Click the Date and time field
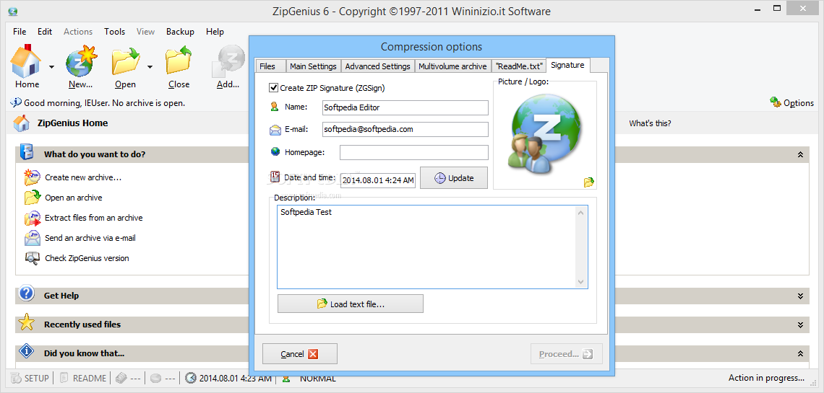 tap(378, 181)
